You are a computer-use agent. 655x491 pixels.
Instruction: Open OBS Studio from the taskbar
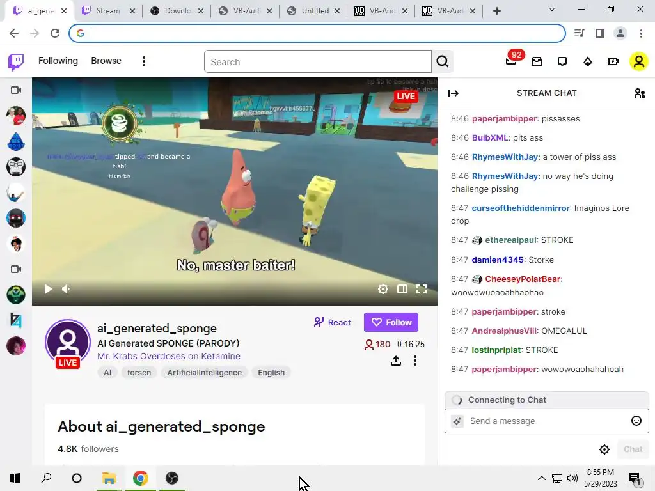tap(171, 478)
